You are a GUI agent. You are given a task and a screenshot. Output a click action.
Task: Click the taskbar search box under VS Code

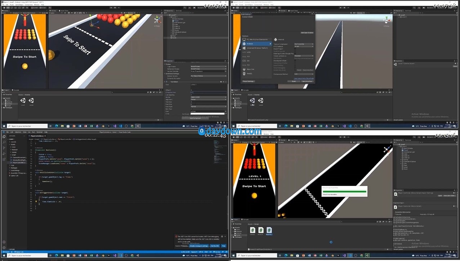tap(27, 256)
